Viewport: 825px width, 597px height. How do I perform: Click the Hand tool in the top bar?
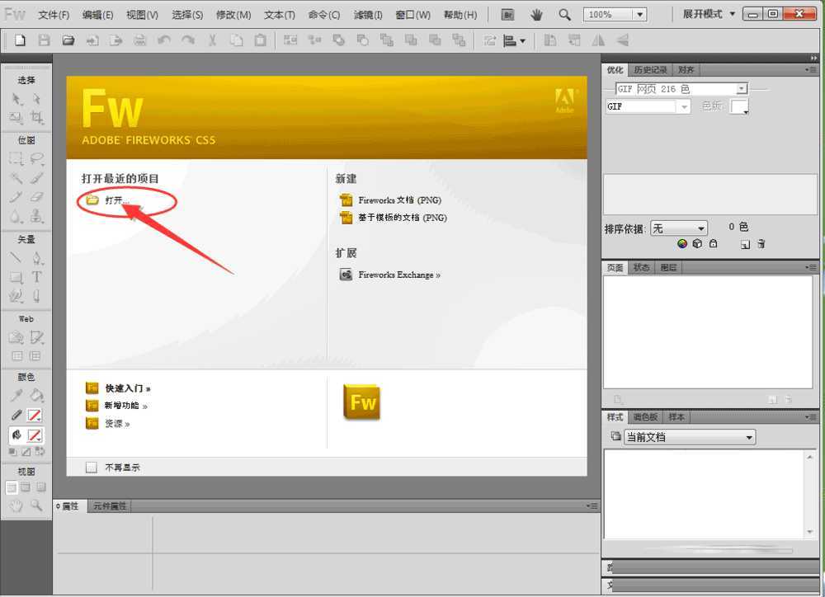pos(536,15)
